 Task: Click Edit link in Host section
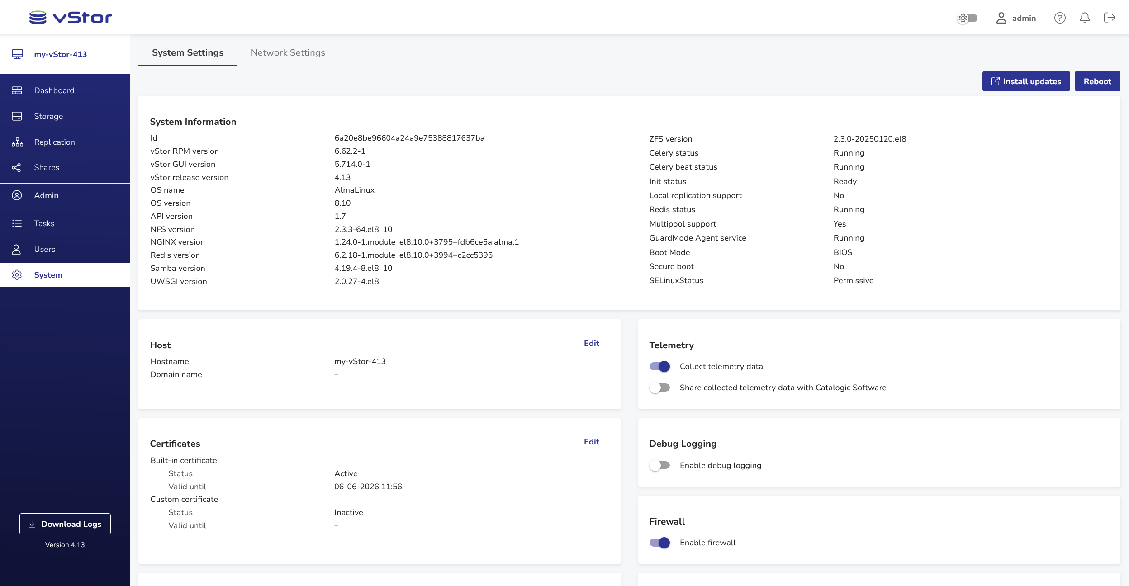point(591,343)
